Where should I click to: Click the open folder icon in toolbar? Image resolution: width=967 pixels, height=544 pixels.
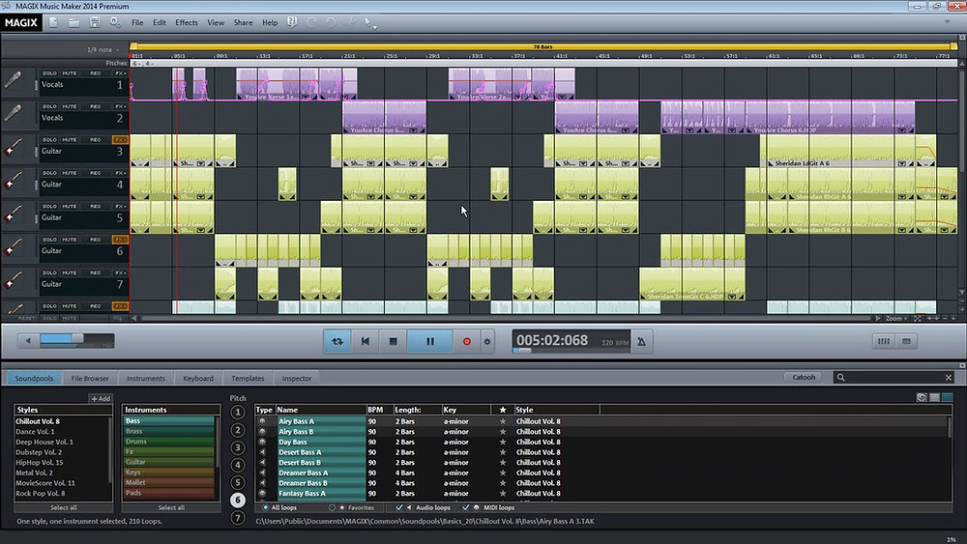coord(74,21)
